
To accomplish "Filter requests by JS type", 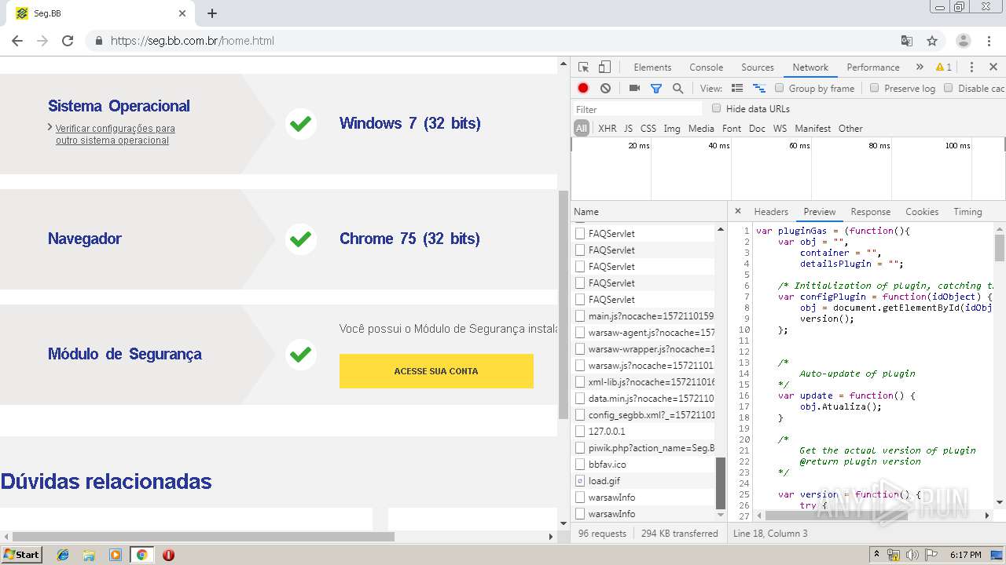I will 628,129.
